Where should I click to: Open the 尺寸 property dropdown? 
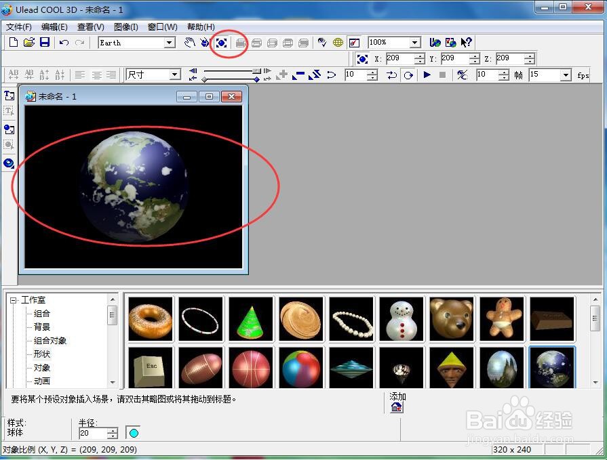174,75
